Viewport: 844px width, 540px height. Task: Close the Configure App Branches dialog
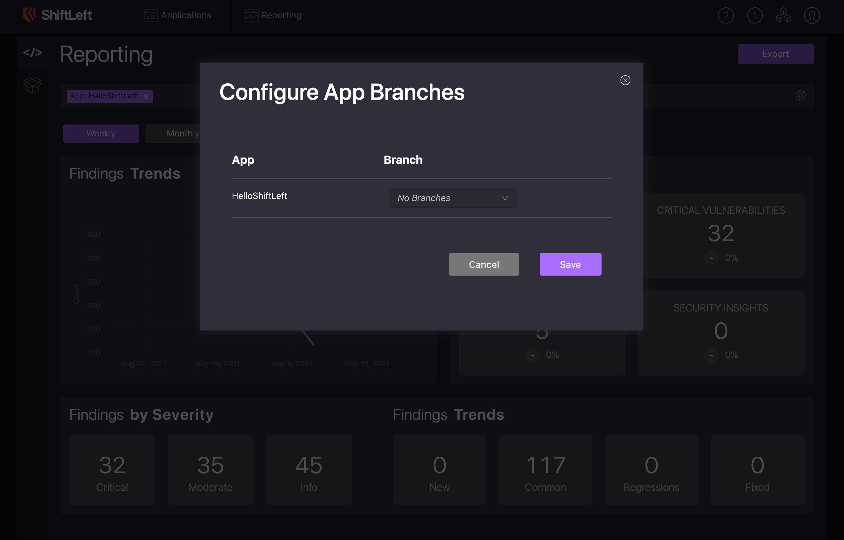click(x=625, y=80)
